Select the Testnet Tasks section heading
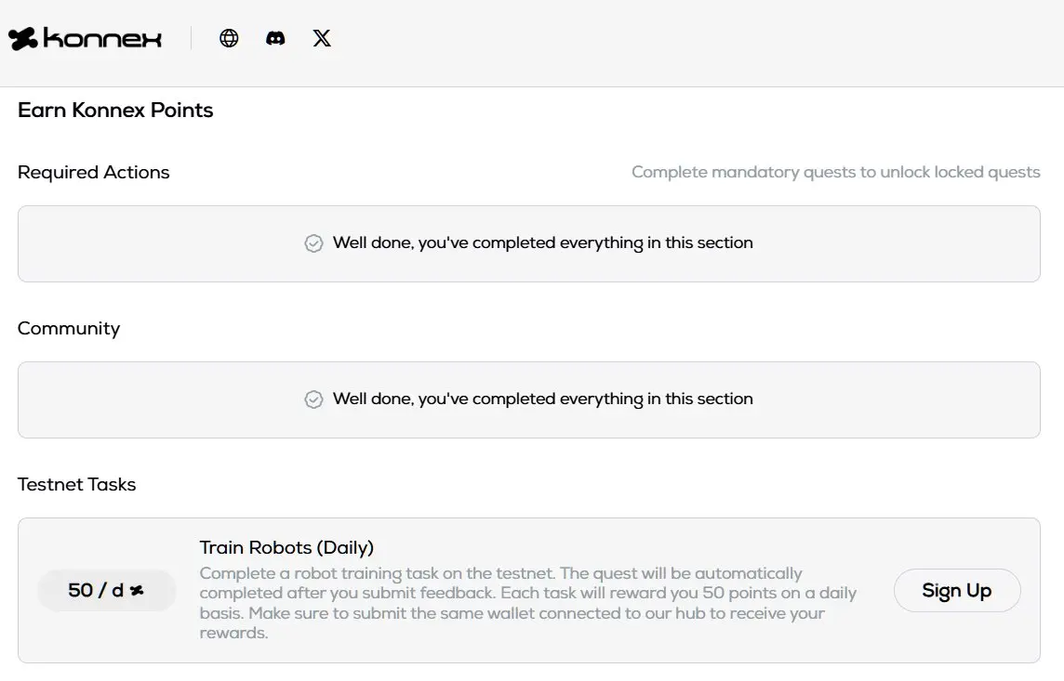Screen dimensions: 1064x681 pyautogui.click(x=77, y=485)
